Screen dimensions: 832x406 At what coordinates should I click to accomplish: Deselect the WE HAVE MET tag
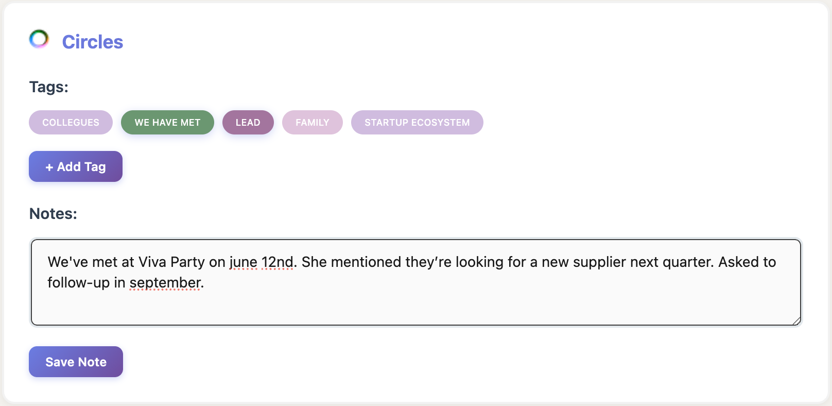pos(167,123)
